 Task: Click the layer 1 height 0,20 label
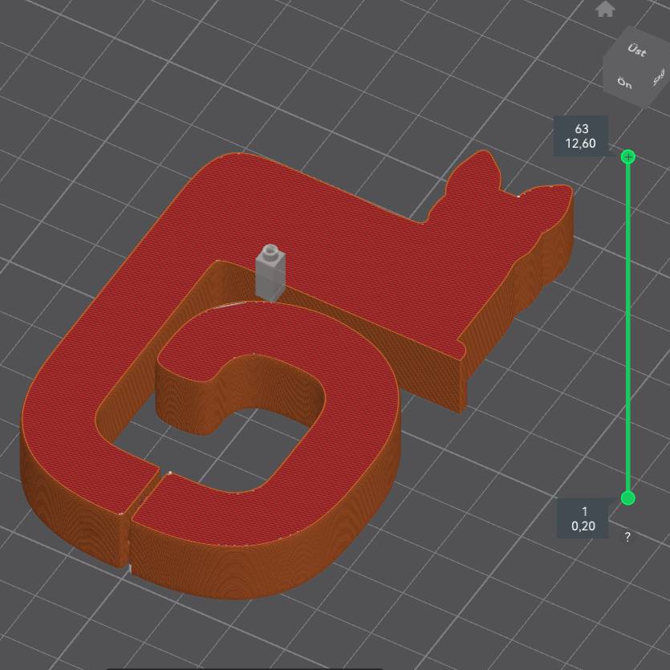(584, 518)
